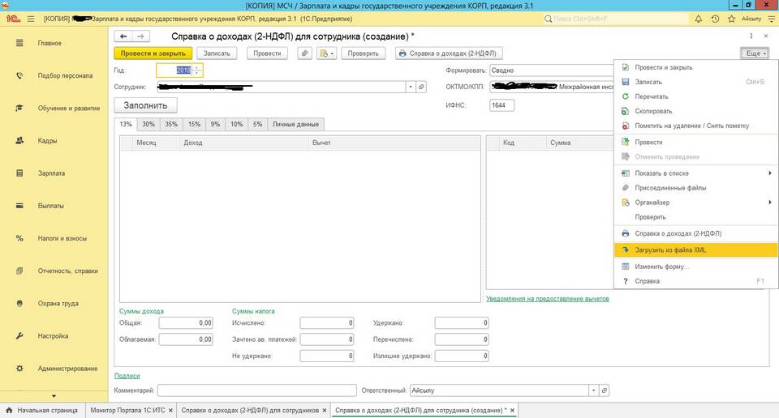Click the Провести и закрыть button
Screen dimensions: 779x418
[x=153, y=53]
